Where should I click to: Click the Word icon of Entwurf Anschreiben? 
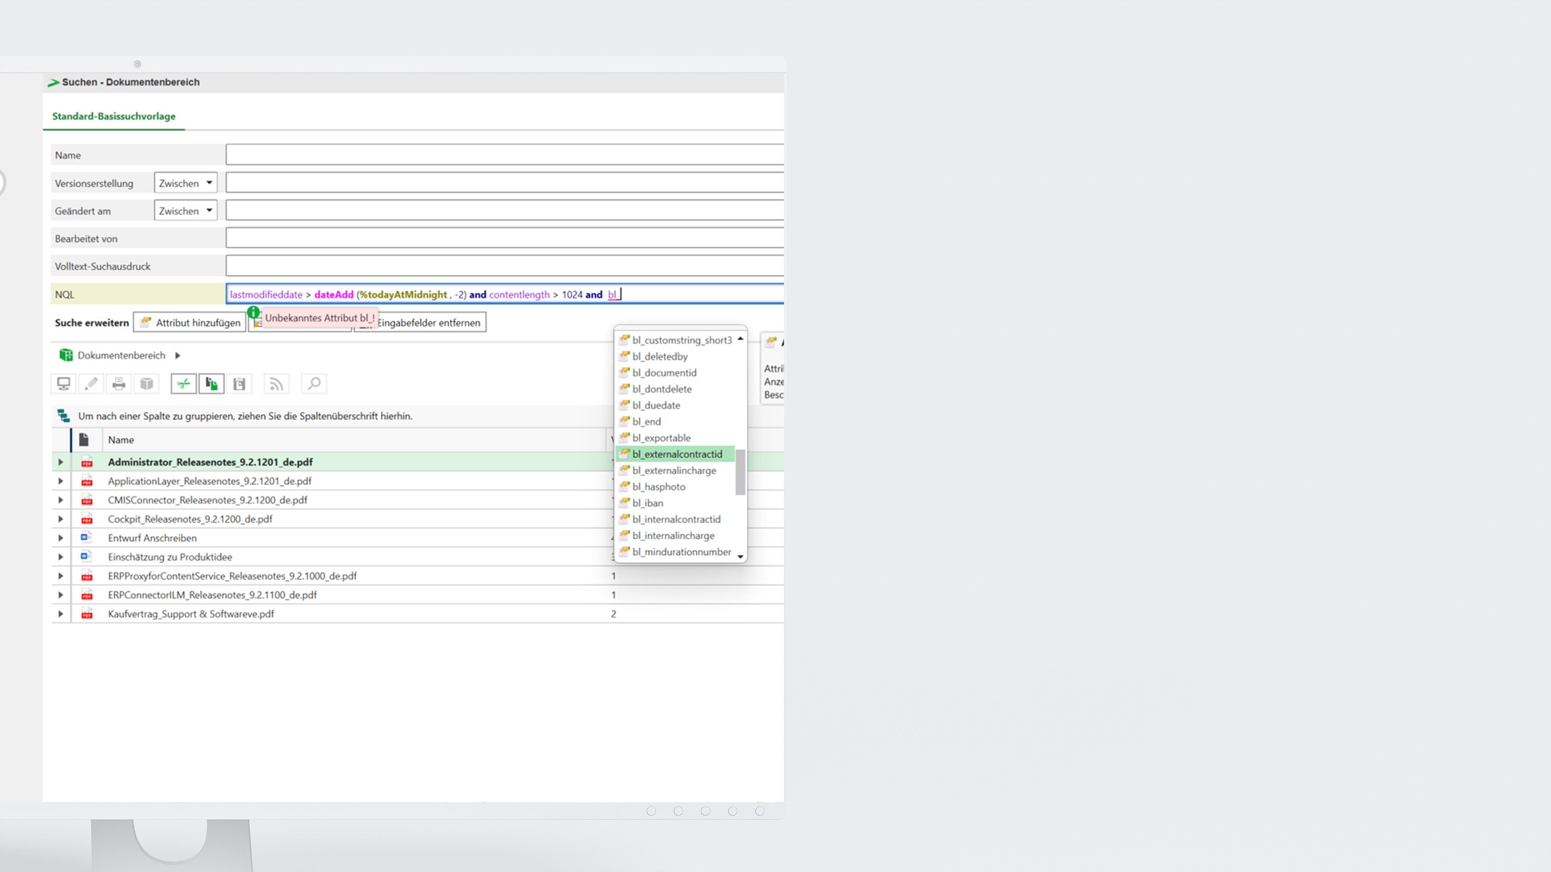pos(86,537)
